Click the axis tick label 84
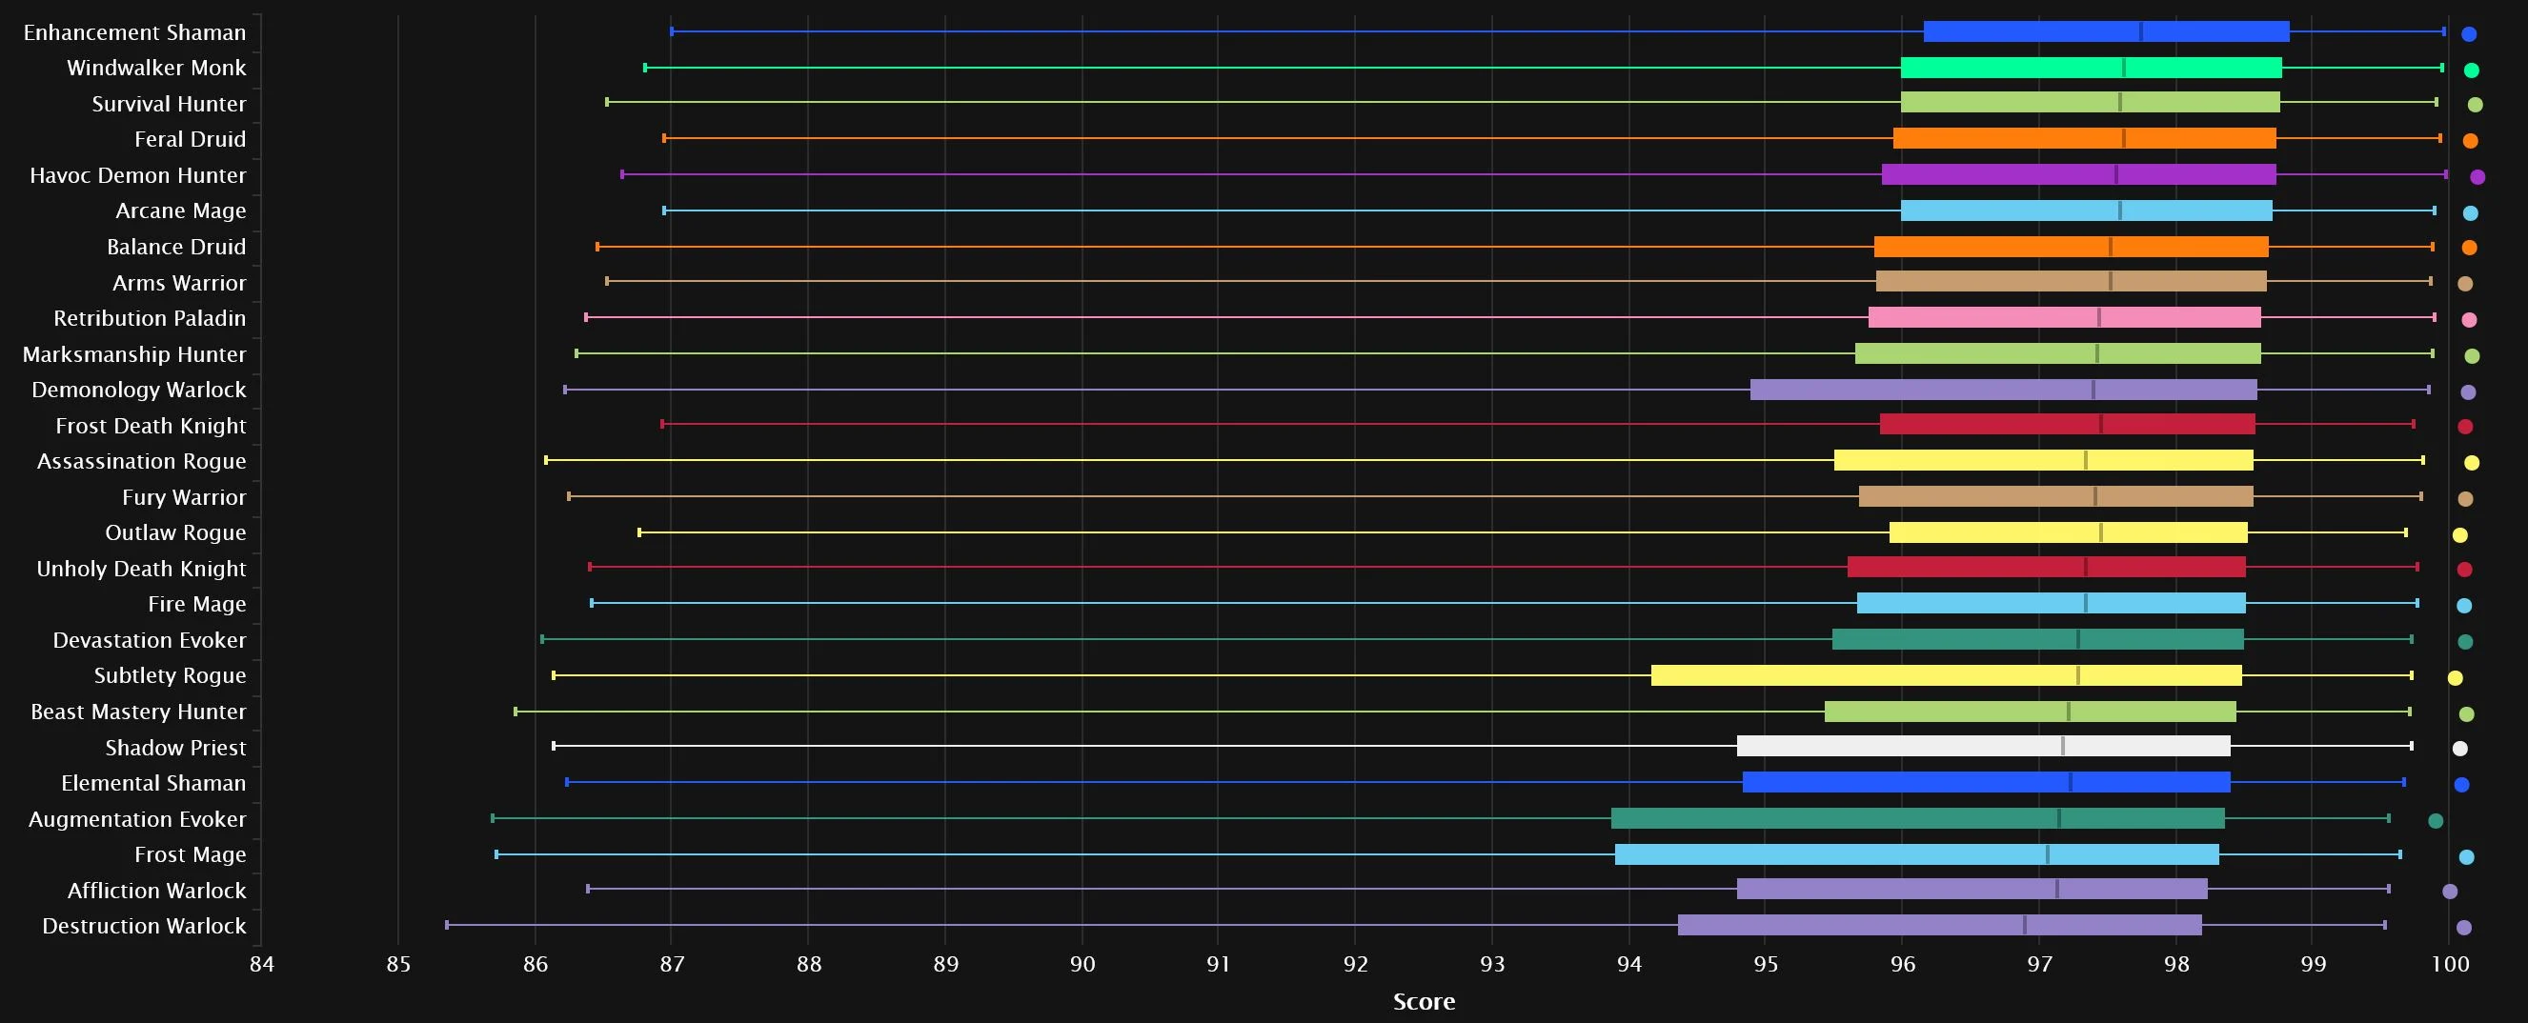The height and width of the screenshot is (1023, 2528). [x=261, y=964]
